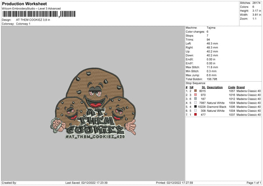Click the 'Stop Sequence:' heading
This screenshot has height=186, width=263.
click(195, 83)
